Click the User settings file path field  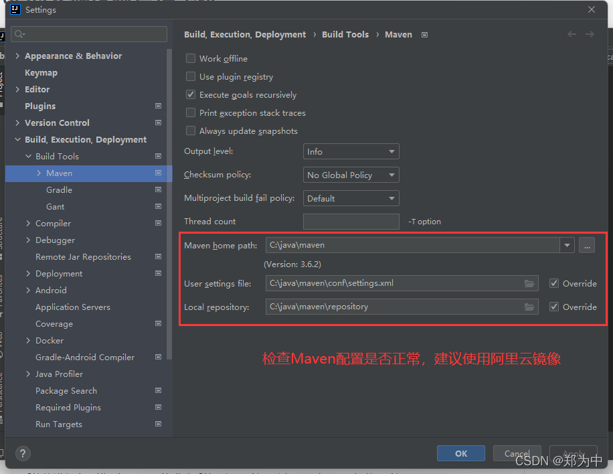[x=402, y=283]
